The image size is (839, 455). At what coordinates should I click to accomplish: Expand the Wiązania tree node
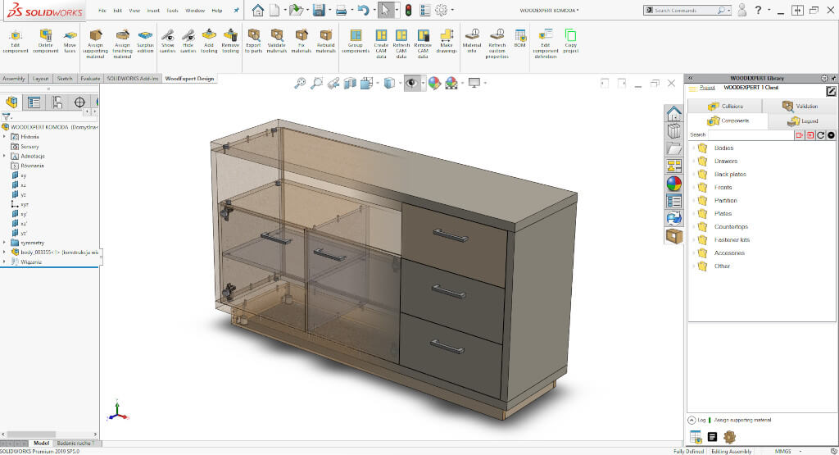click(4, 262)
